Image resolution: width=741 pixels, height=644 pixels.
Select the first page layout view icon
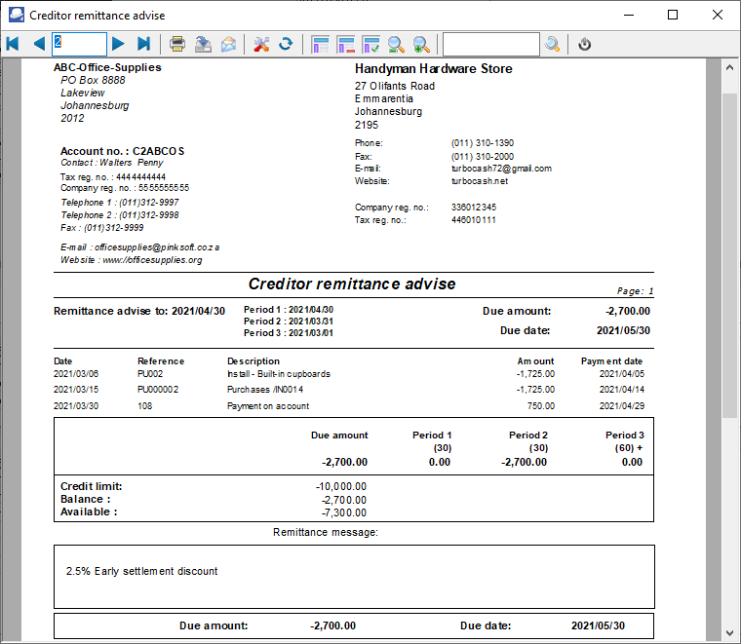click(320, 44)
